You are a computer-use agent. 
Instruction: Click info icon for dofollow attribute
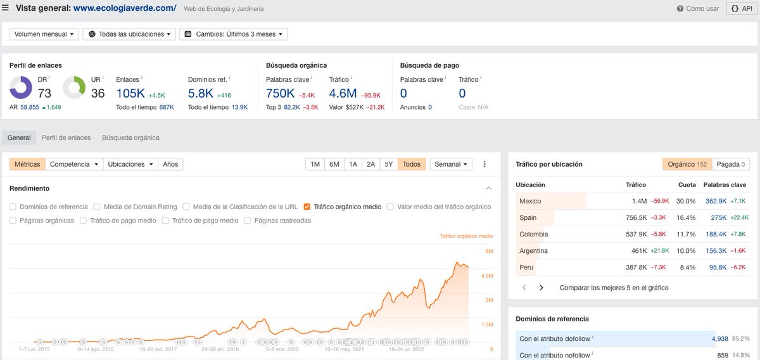(x=593, y=337)
